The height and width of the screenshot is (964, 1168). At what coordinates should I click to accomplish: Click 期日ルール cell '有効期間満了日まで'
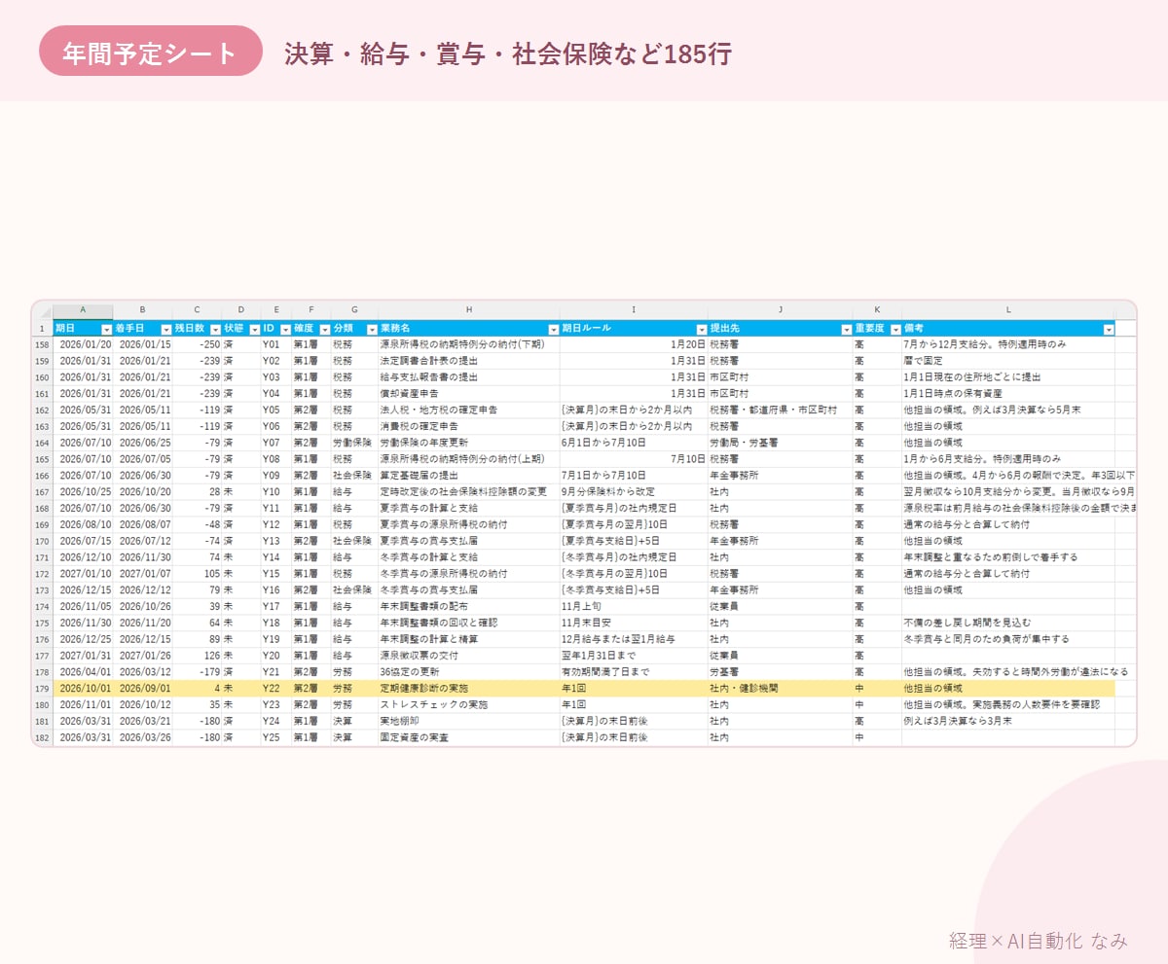[634, 672]
